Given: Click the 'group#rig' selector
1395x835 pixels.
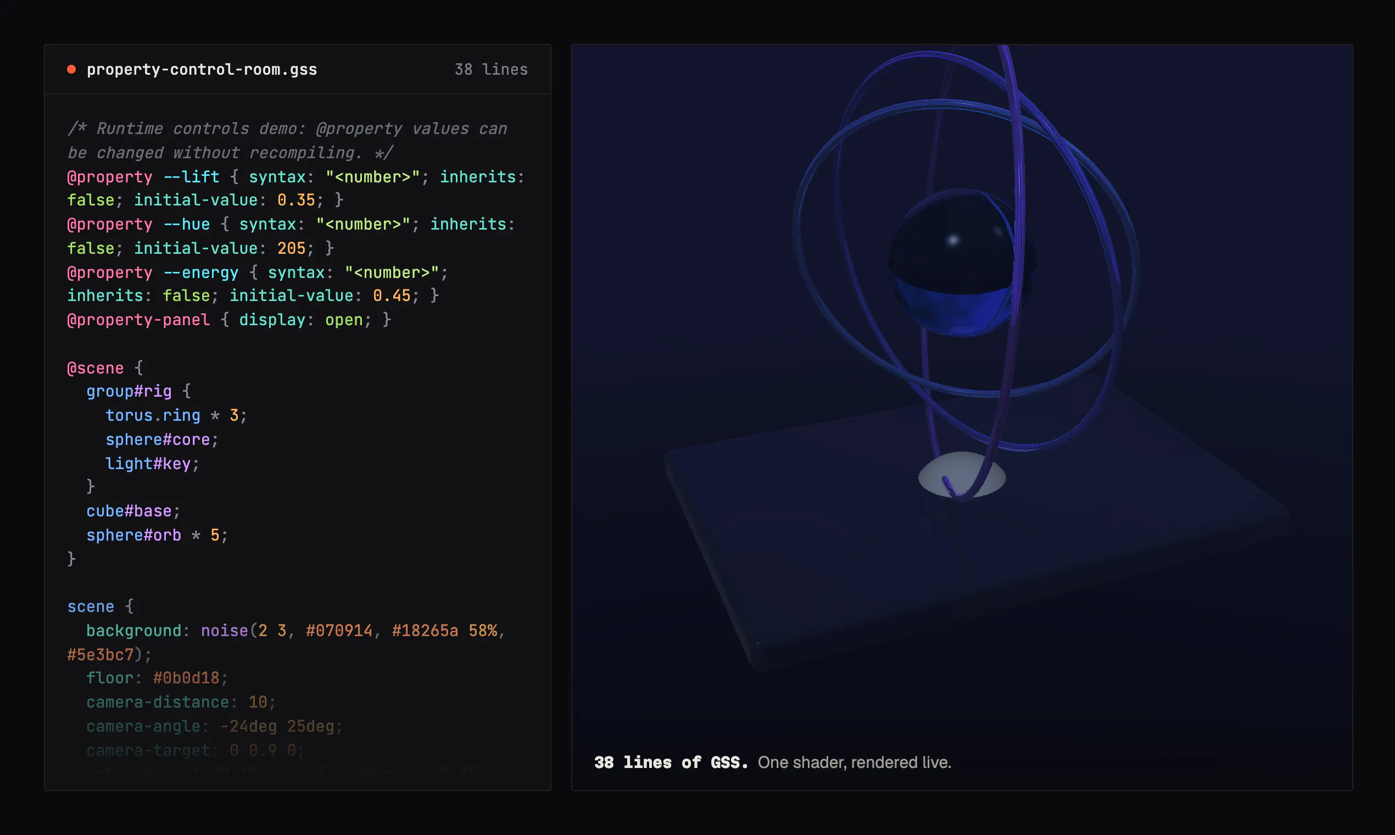Looking at the screenshot, I should [x=129, y=391].
